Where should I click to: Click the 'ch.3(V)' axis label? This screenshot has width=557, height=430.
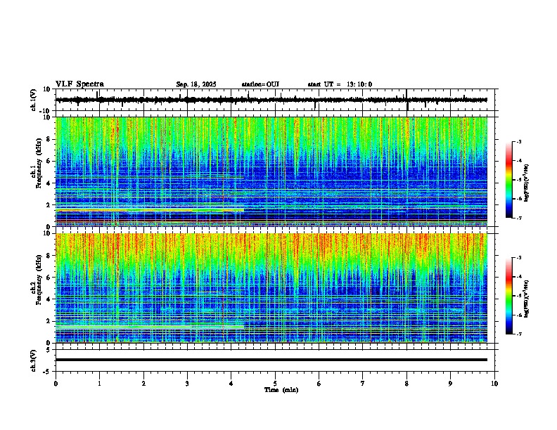(34, 360)
